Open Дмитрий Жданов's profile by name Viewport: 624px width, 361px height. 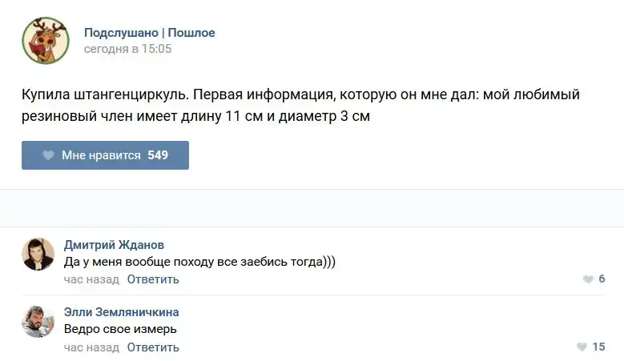pyautogui.click(x=114, y=245)
